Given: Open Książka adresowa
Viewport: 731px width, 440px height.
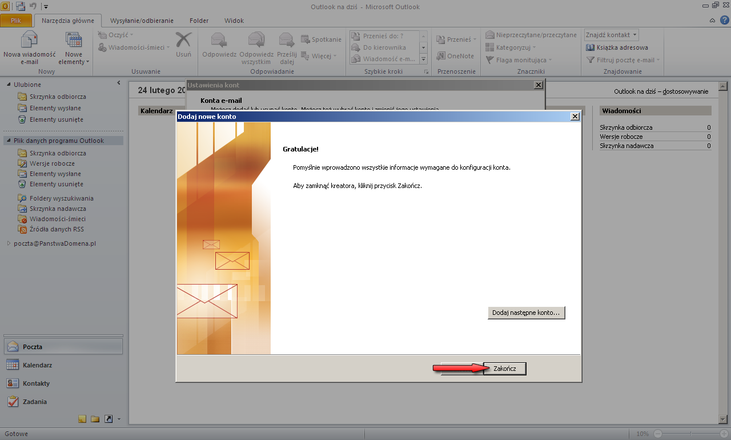Looking at the screenshot, I should 617,47.
